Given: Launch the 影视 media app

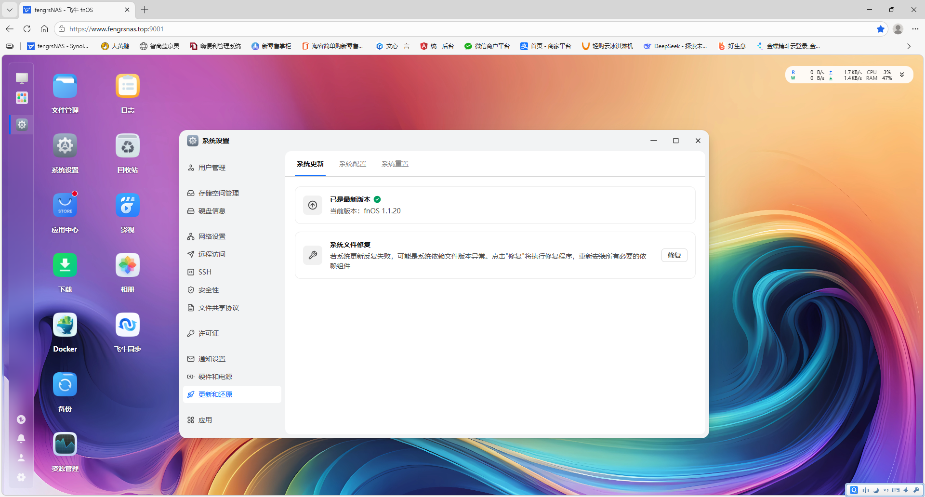Looking at the screenshot, I should 127,205.
